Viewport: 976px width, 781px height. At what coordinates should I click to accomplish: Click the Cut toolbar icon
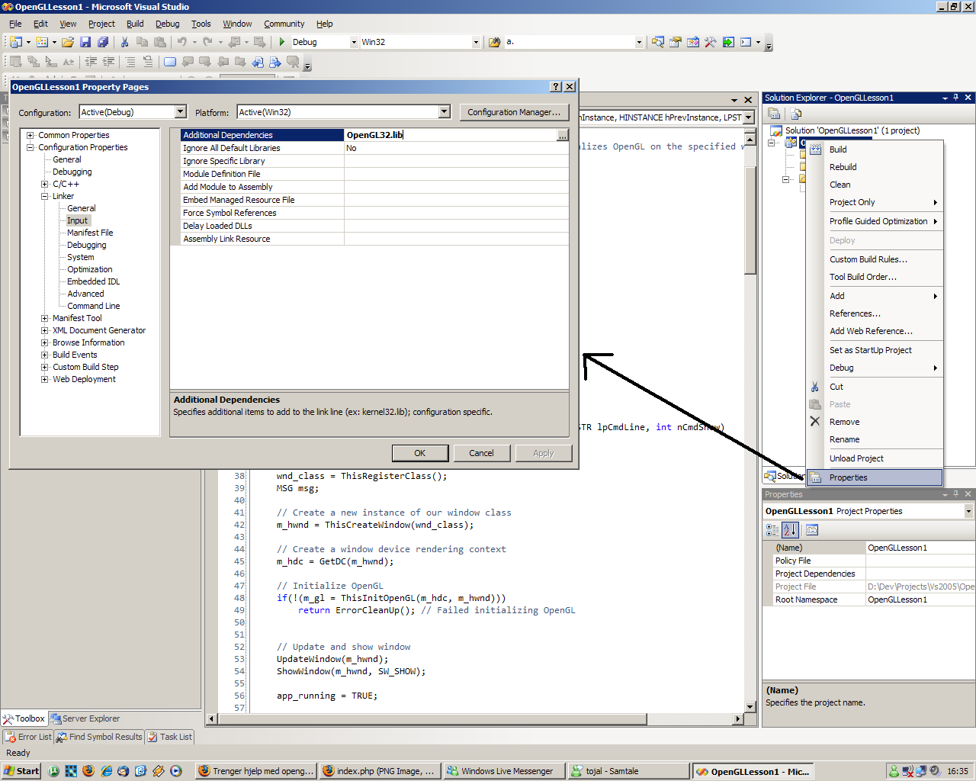124,42
